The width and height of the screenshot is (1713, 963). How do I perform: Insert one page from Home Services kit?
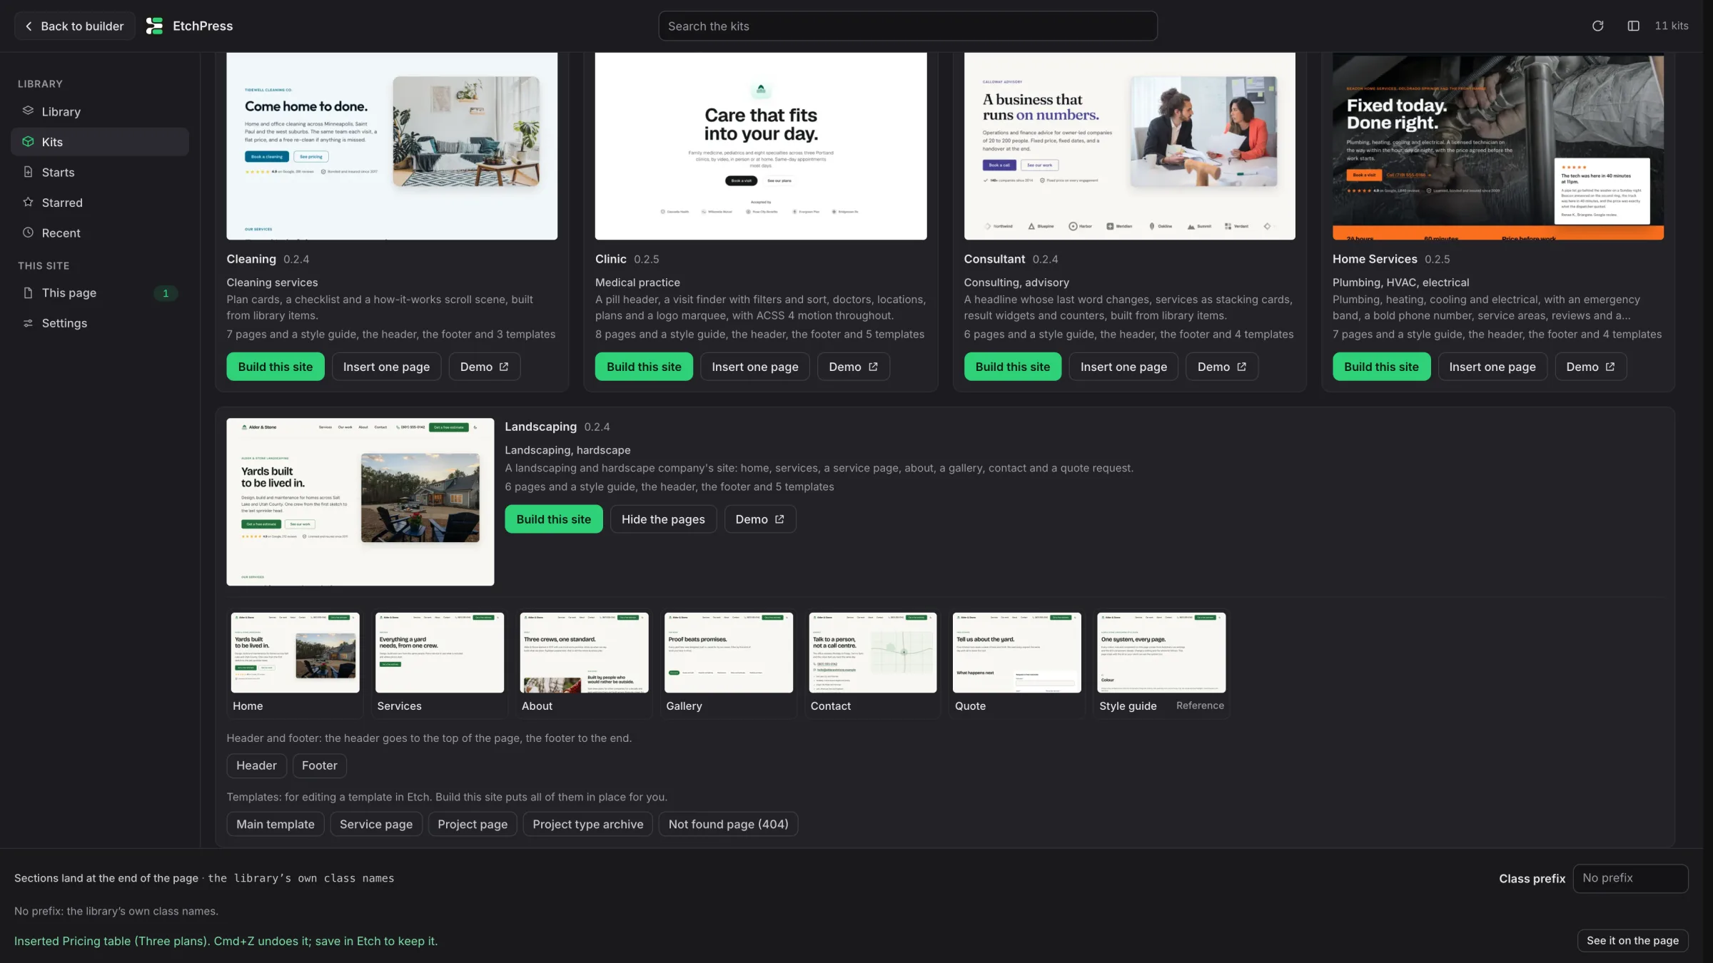click(1492, 367)
